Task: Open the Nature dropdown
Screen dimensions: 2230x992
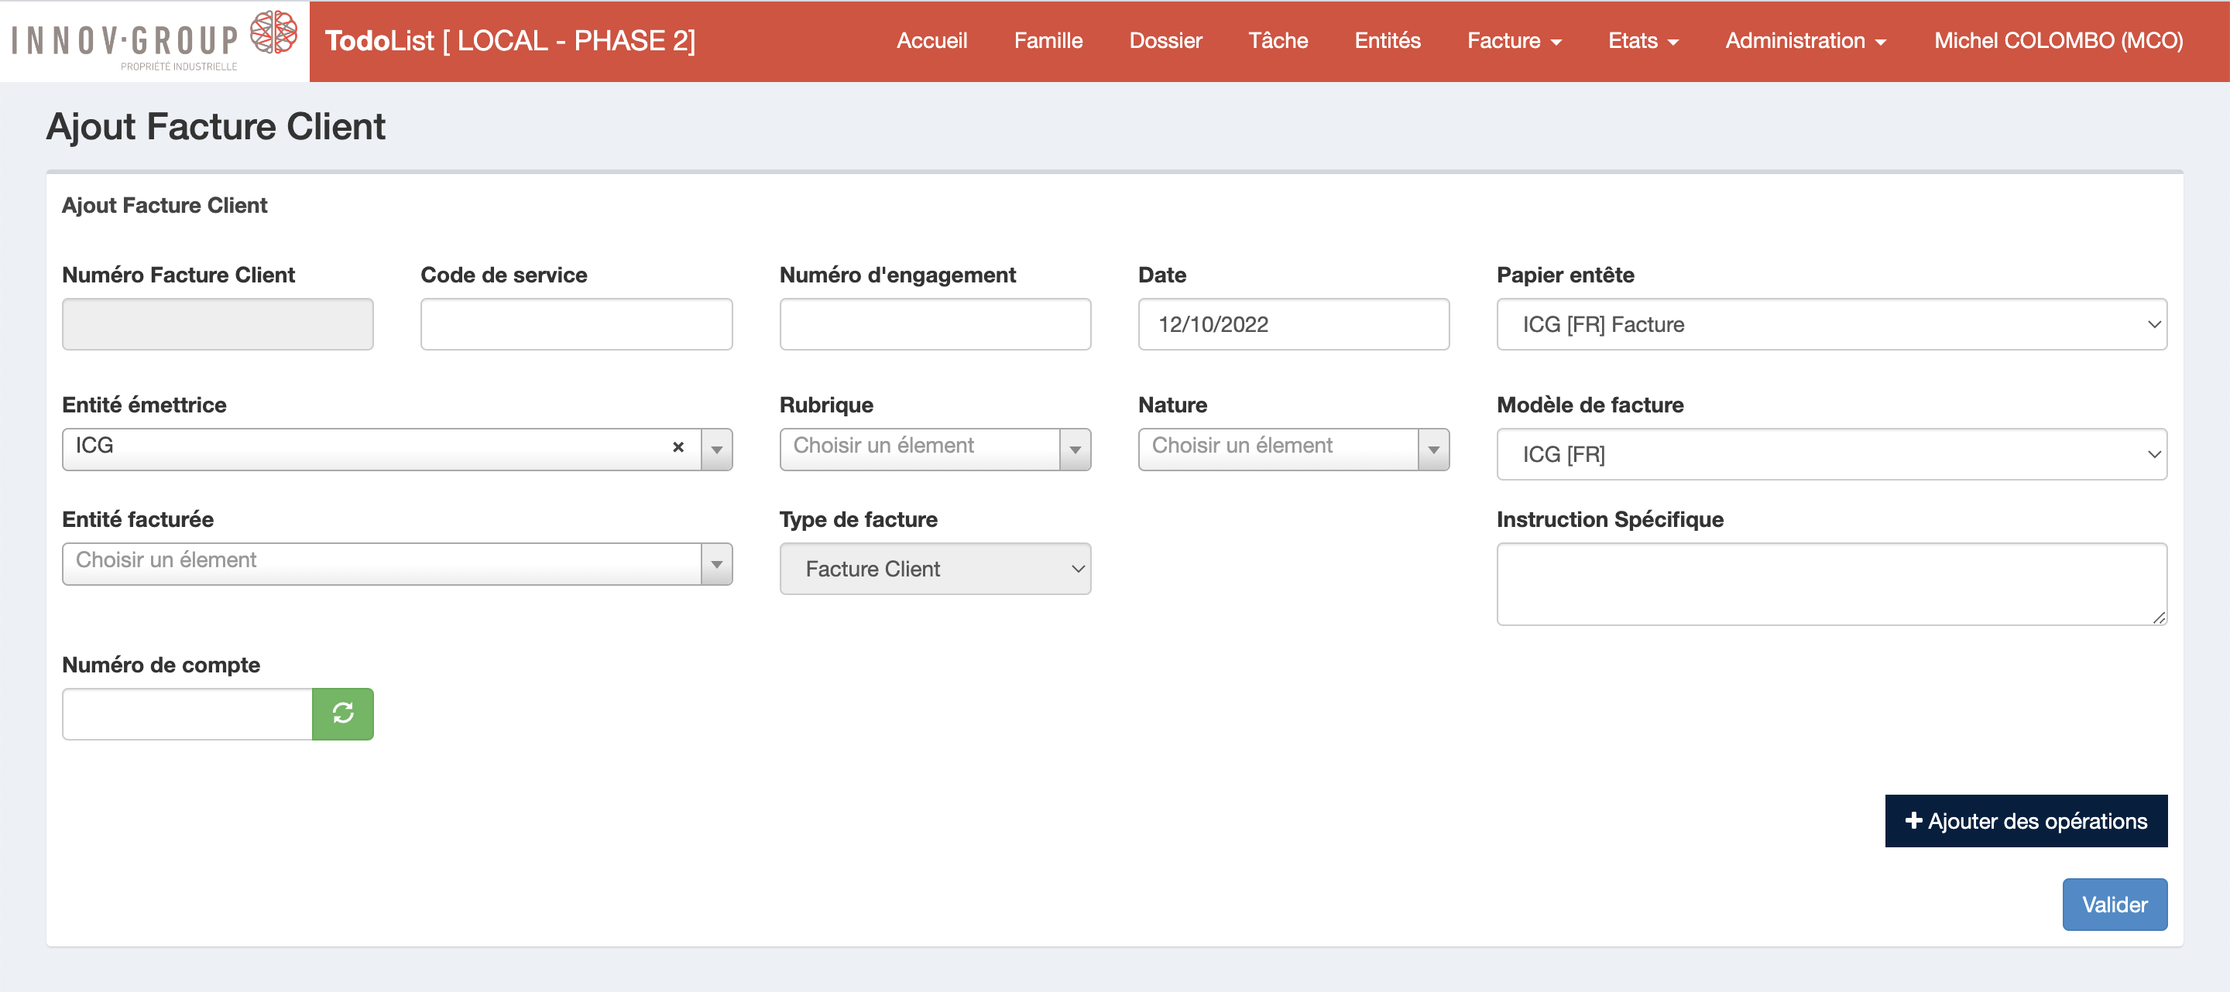Action: point(1293,450)
